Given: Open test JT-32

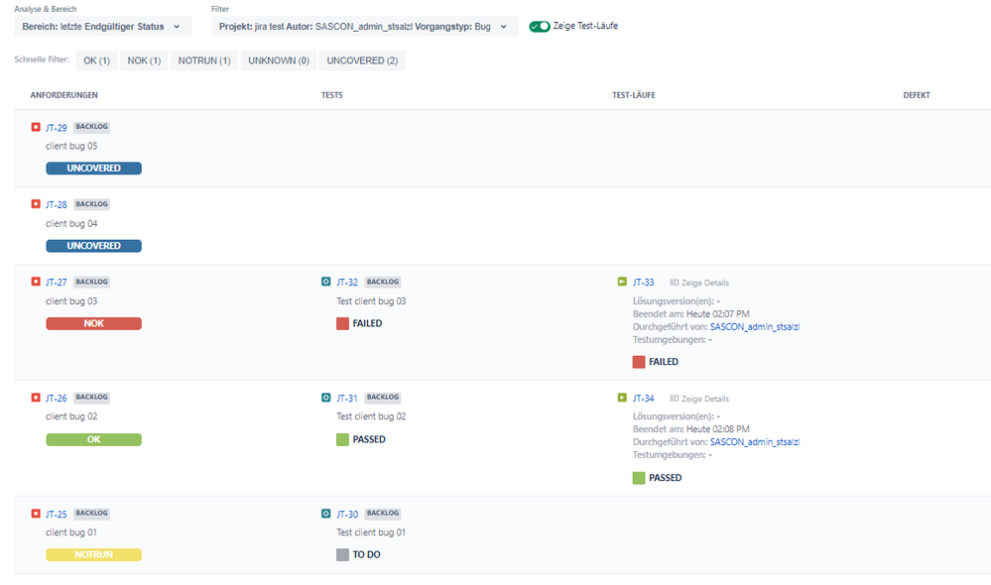Looking at the screenshot, I should click(347, 283).
